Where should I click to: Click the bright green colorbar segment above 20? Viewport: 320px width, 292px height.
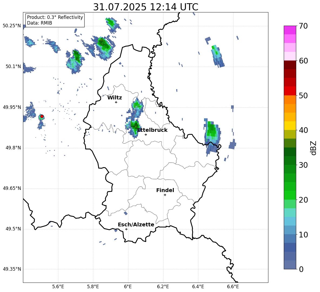(290, 195)
